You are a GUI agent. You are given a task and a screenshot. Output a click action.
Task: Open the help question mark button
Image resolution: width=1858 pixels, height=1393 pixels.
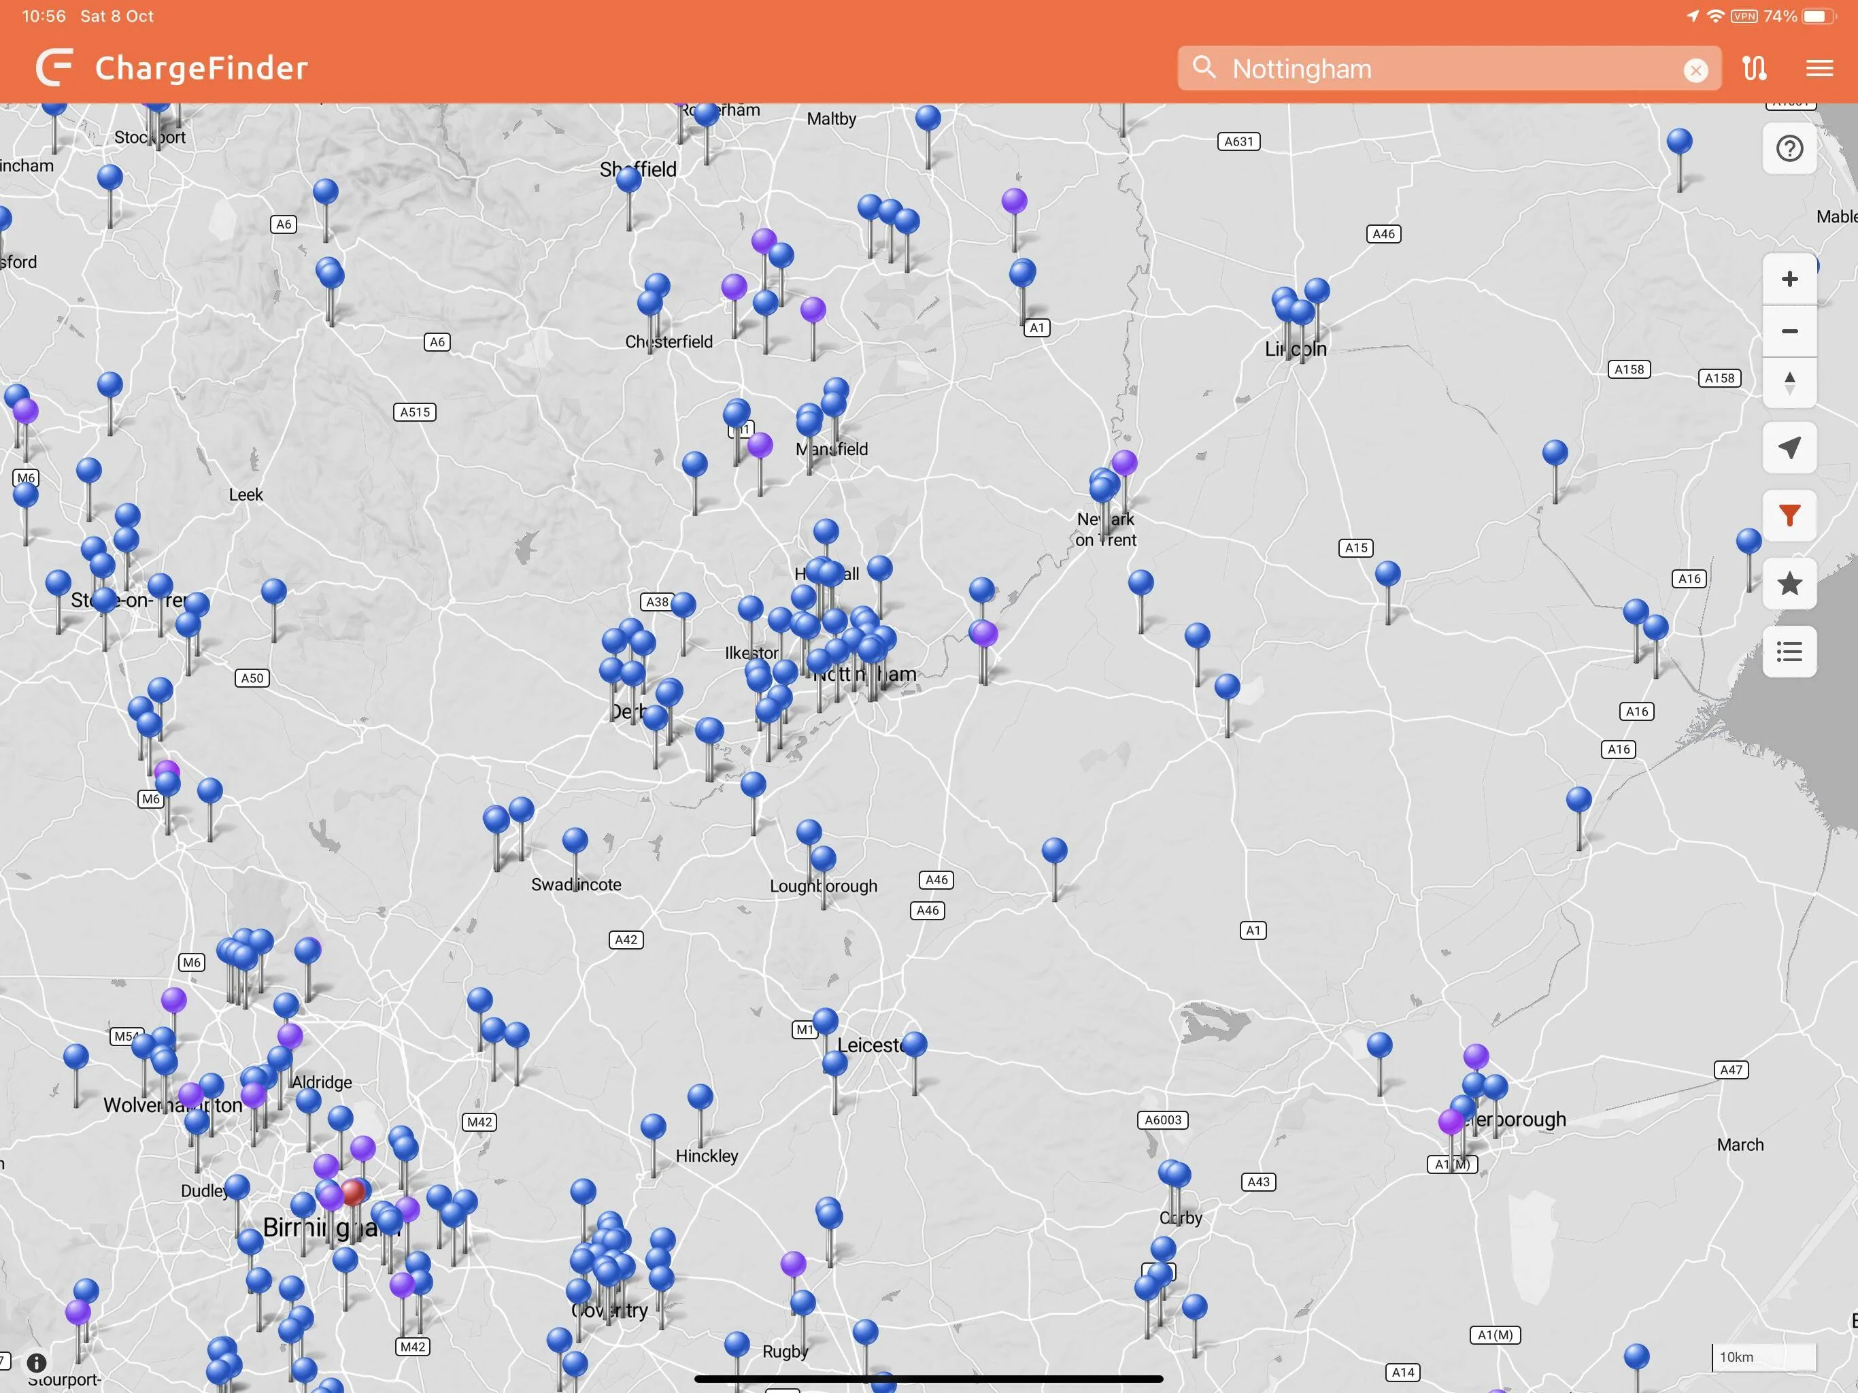(1789, 149)
